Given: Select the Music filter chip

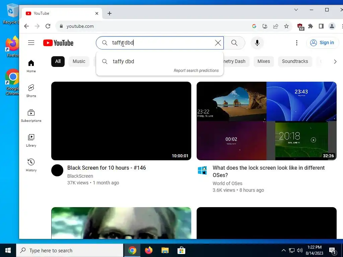Looking at the screenshot, I should (x=79, y=62).
